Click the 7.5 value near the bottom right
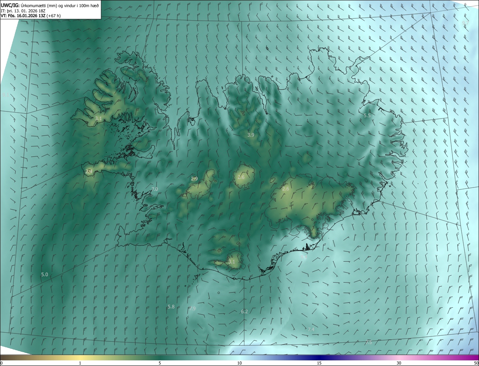The width and height of the screenshot is (479, 366). coord(369,342)
